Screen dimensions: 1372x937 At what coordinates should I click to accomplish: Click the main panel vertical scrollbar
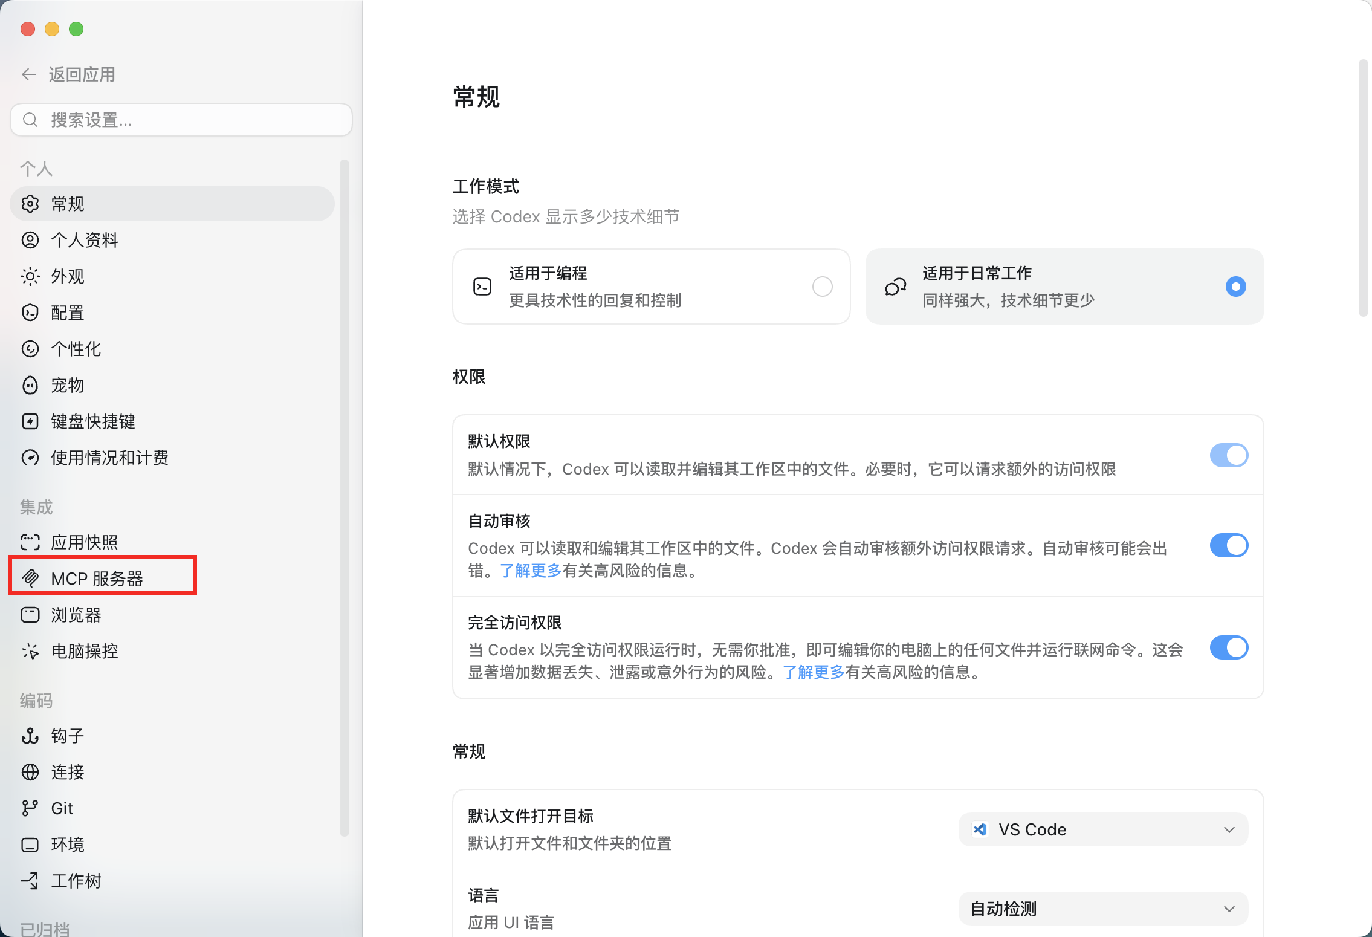[x=1363, y=188]
